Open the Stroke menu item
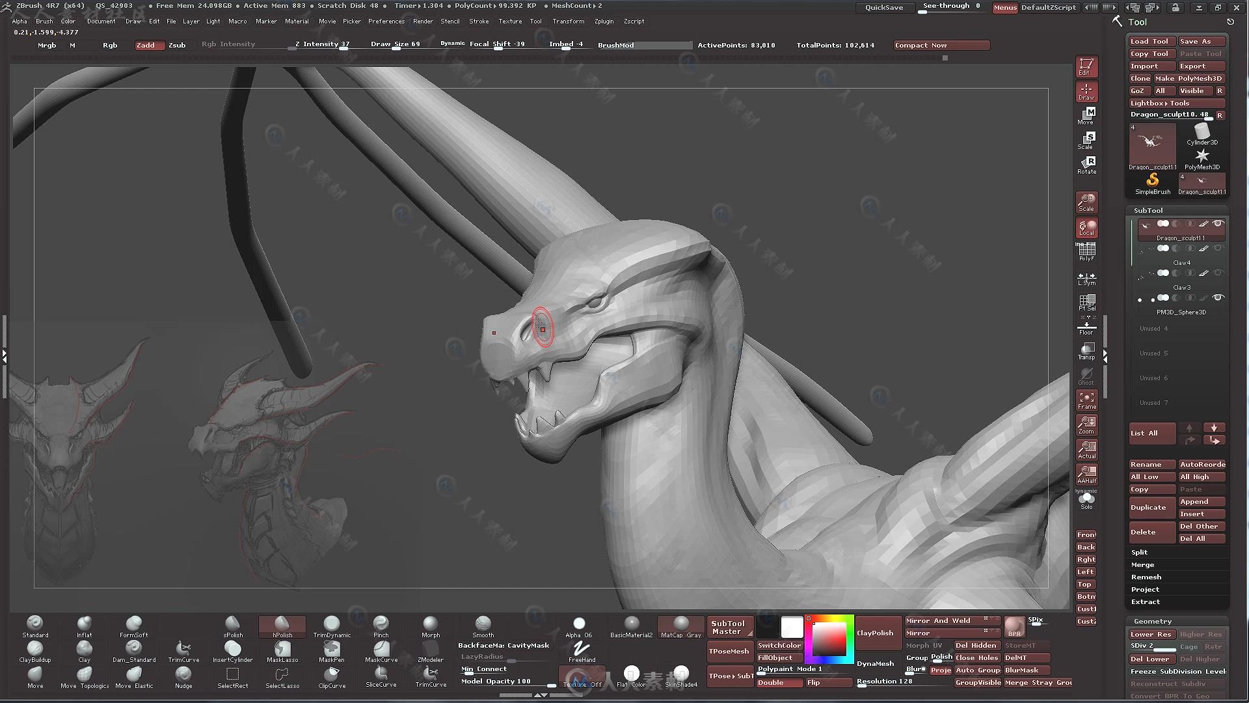The height and width of the screenshot is (703, 1249). tap(479, 21)
